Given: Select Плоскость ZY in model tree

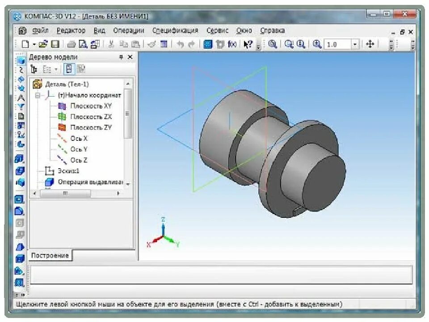Looking at the screenshot, I should [x=91, y=127].
